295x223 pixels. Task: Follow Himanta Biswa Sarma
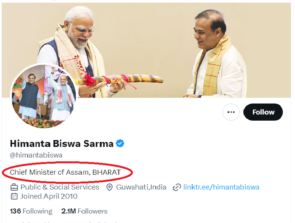(263, 112)
